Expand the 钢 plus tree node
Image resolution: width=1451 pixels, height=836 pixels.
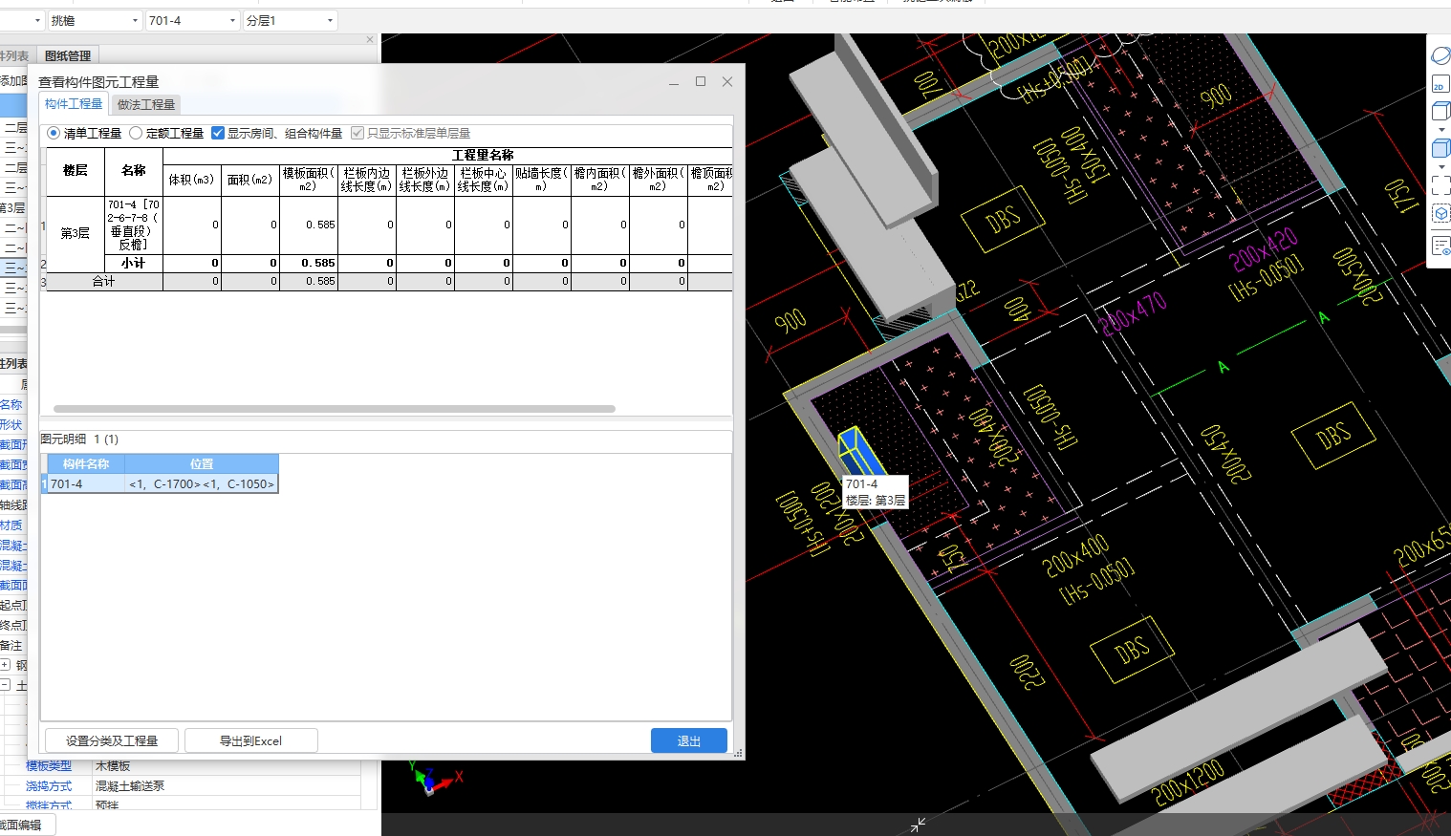pyautogui.click(x=5, y=664)
